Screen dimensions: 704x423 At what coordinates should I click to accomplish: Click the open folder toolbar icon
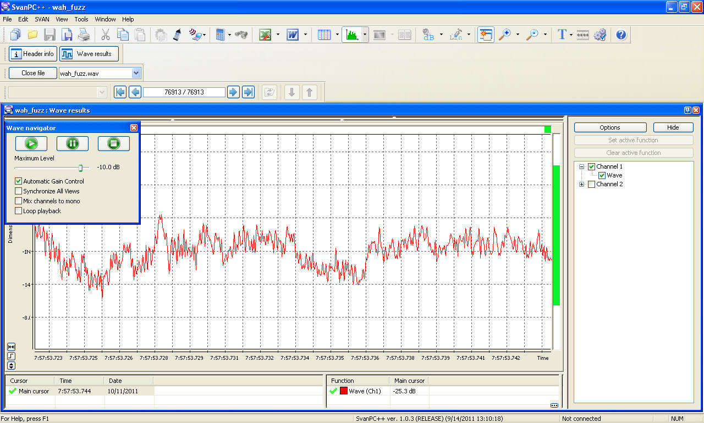click(32, 35)
